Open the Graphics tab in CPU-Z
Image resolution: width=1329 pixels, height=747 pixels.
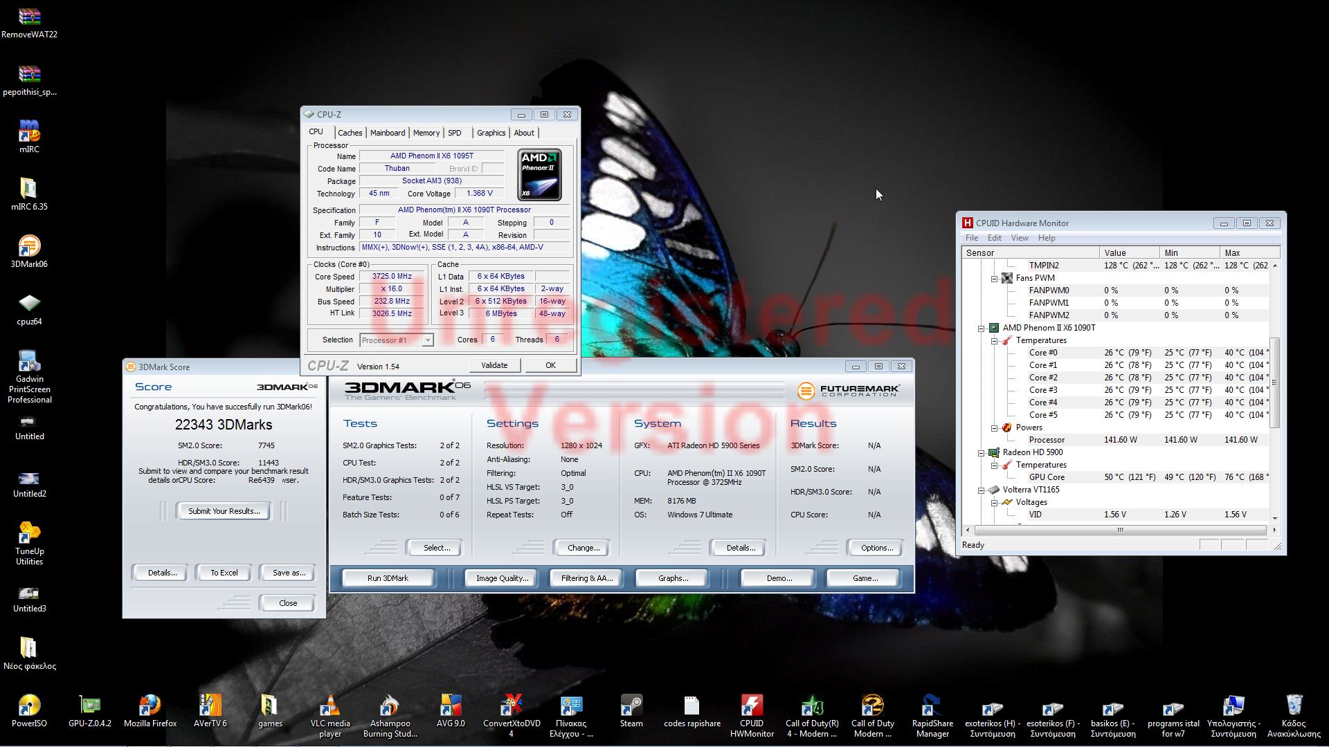tap(491, 133)
